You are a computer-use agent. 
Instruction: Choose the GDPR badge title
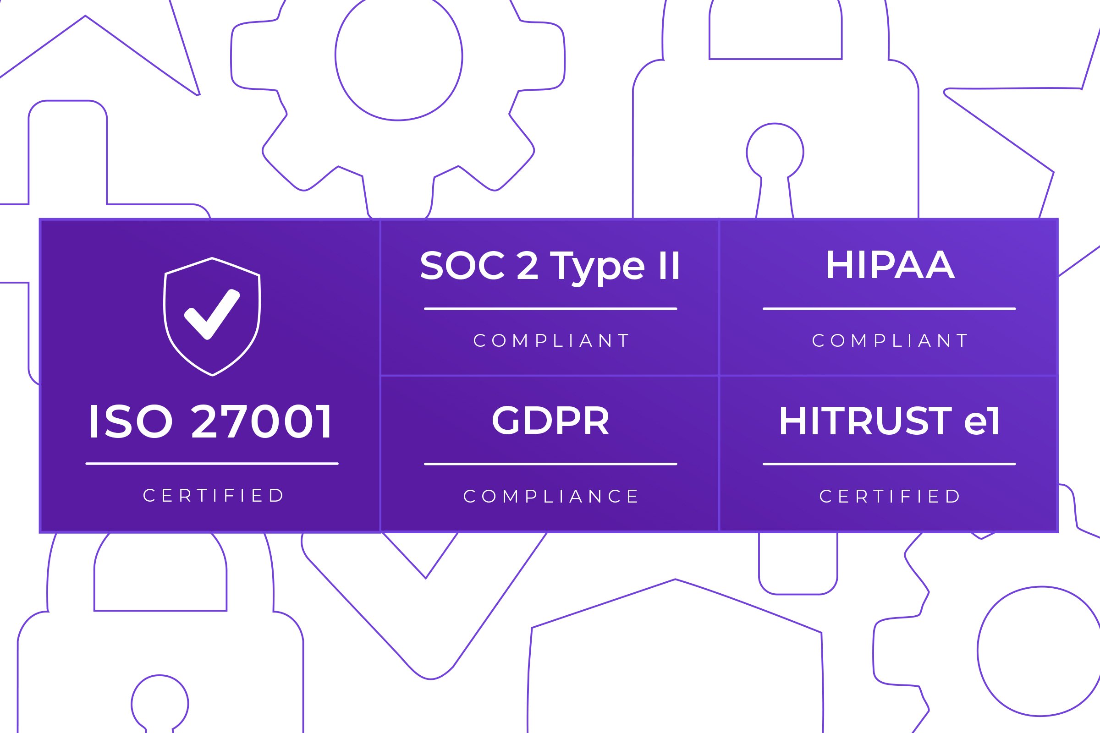(x=550, y=420)
